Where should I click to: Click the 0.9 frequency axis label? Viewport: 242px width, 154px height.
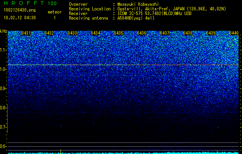[x=3, y=89]
